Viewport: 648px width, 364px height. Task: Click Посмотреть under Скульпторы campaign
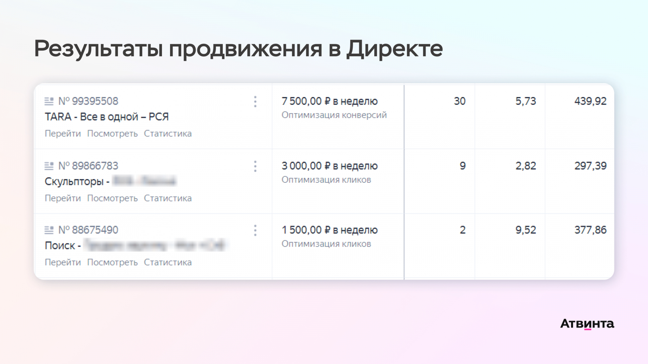tap(113, 198)
